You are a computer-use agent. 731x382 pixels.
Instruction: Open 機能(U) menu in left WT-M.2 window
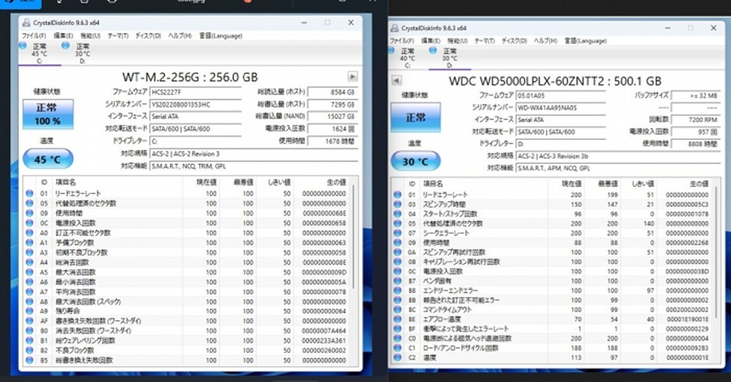(x=90, y=36)
